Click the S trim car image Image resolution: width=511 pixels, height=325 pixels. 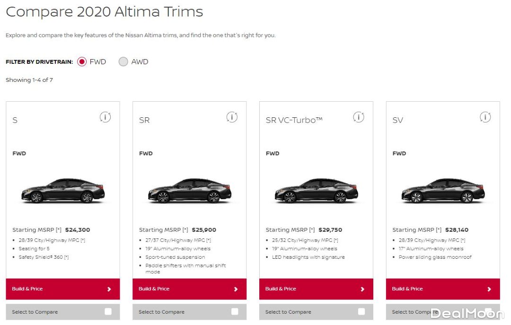coord(62,189)
